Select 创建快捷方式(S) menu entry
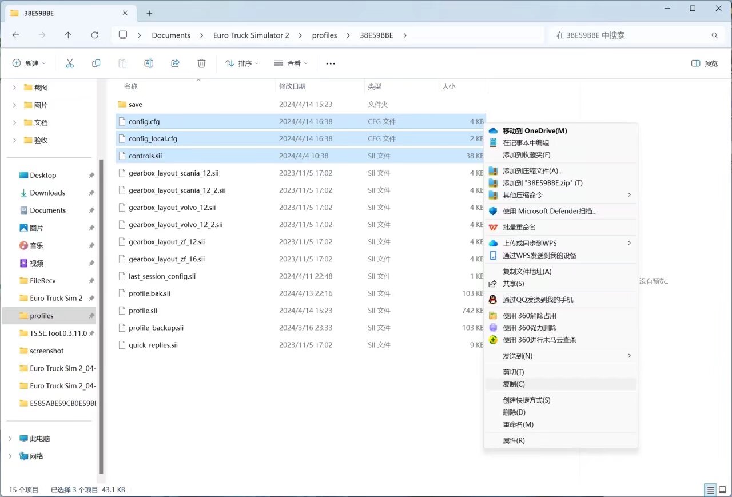The height and width of the screenshot is (497, 732). pyautogui.click(x=560, y=400)
